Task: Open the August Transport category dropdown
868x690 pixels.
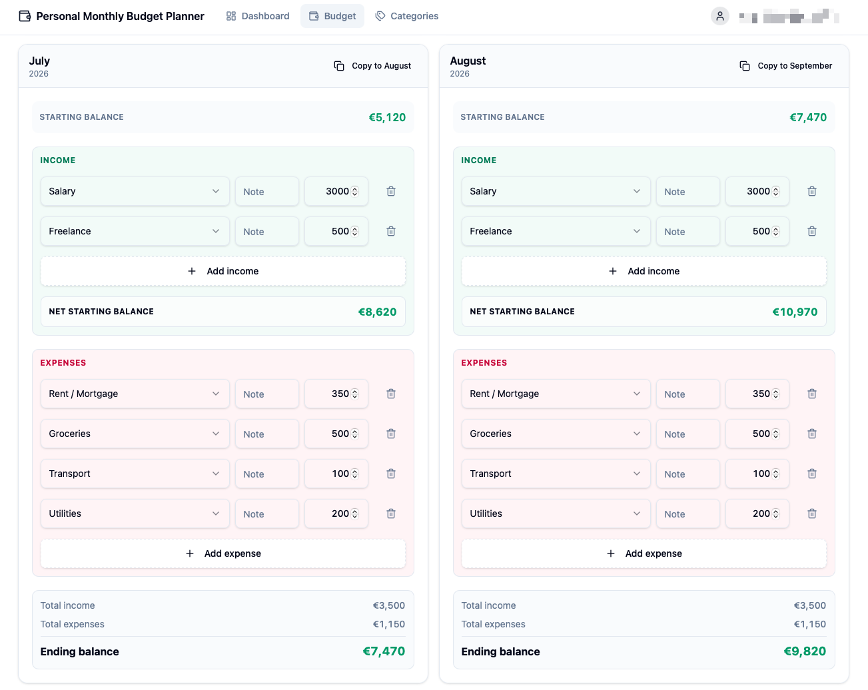Action: [556, 474]
